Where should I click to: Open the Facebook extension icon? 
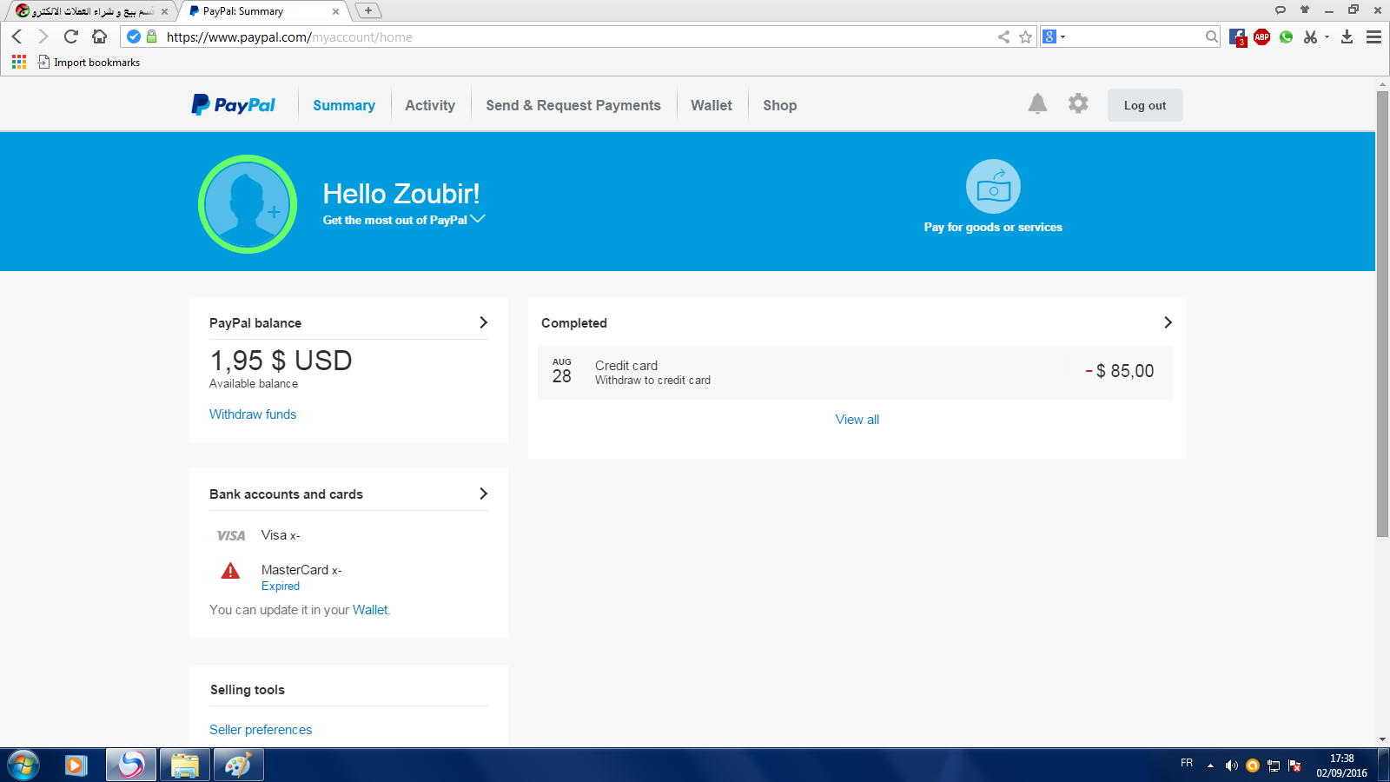click(x=1238, y=37)
